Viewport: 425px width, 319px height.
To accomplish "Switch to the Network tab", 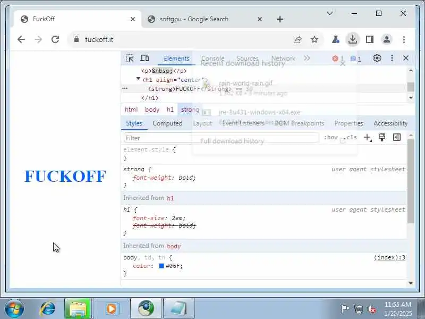I will point(283,58).
